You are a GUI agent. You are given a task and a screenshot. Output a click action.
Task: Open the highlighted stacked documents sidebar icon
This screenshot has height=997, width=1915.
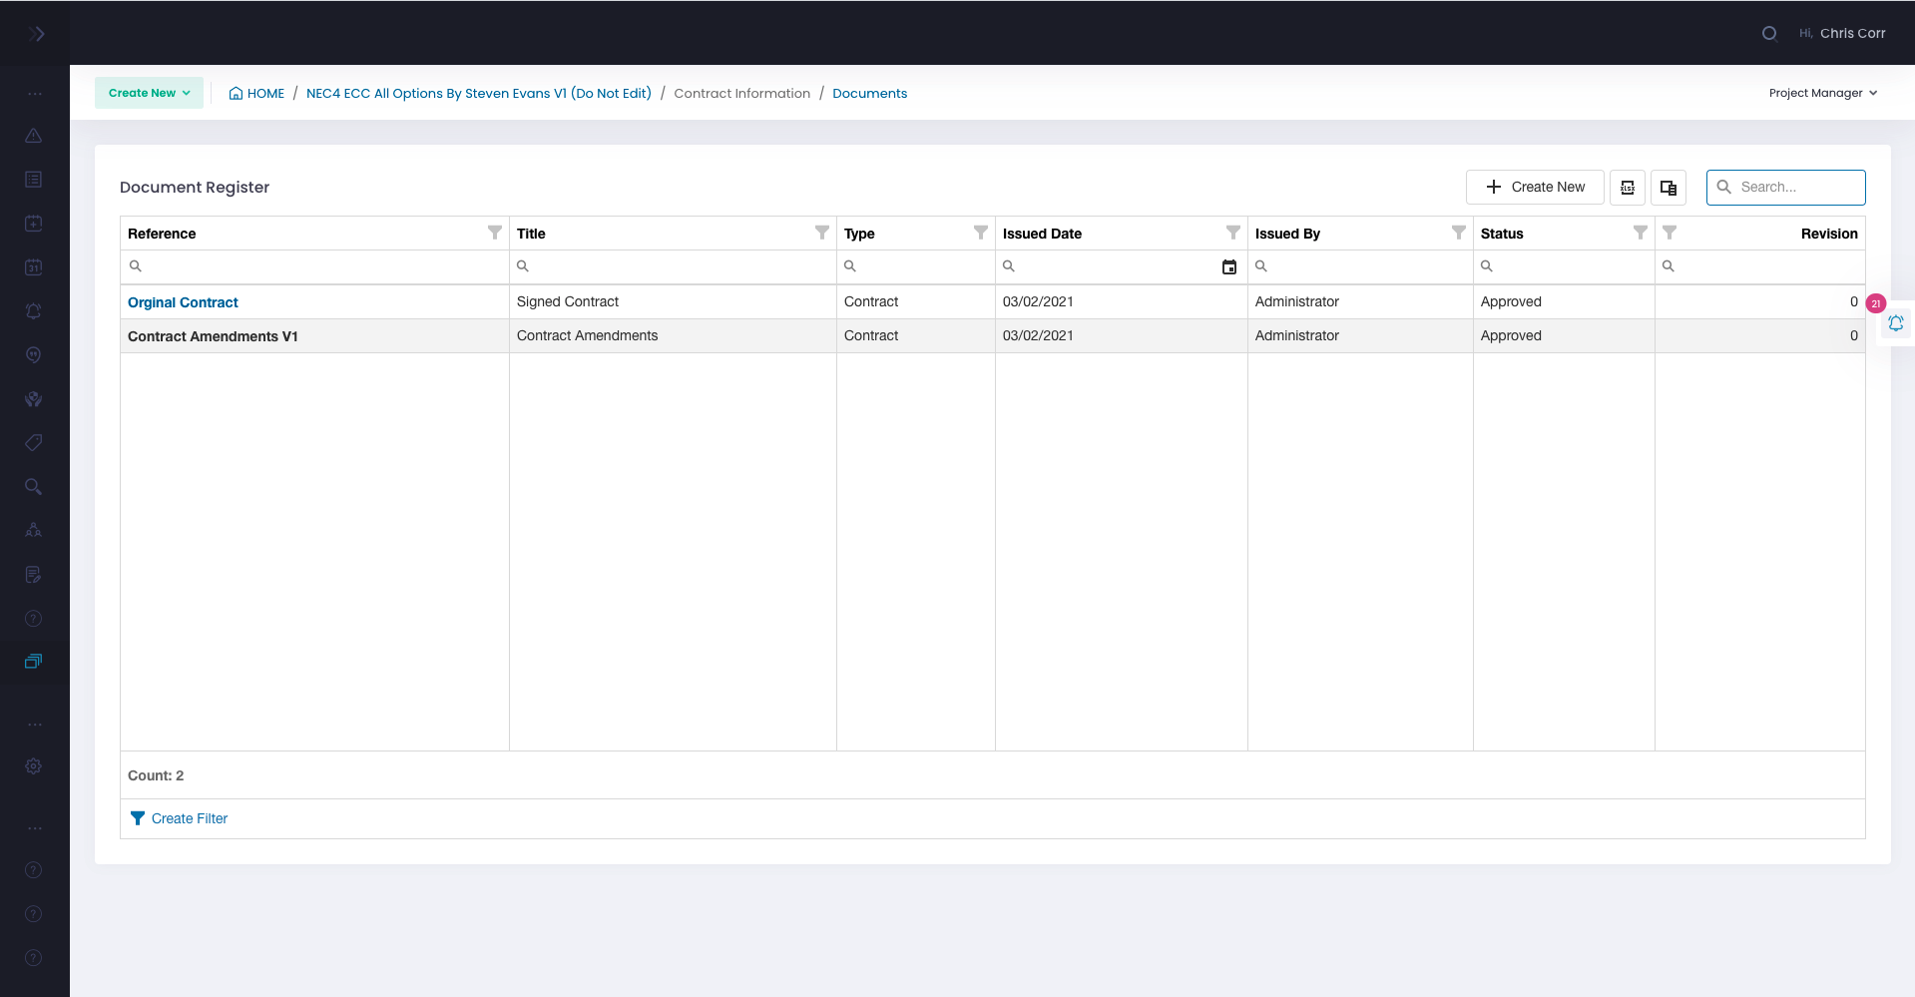tap(33, 662)
